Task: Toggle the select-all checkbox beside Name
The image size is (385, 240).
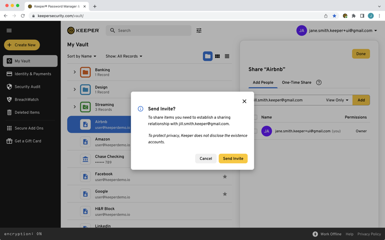Action: (x=255, y=117)
